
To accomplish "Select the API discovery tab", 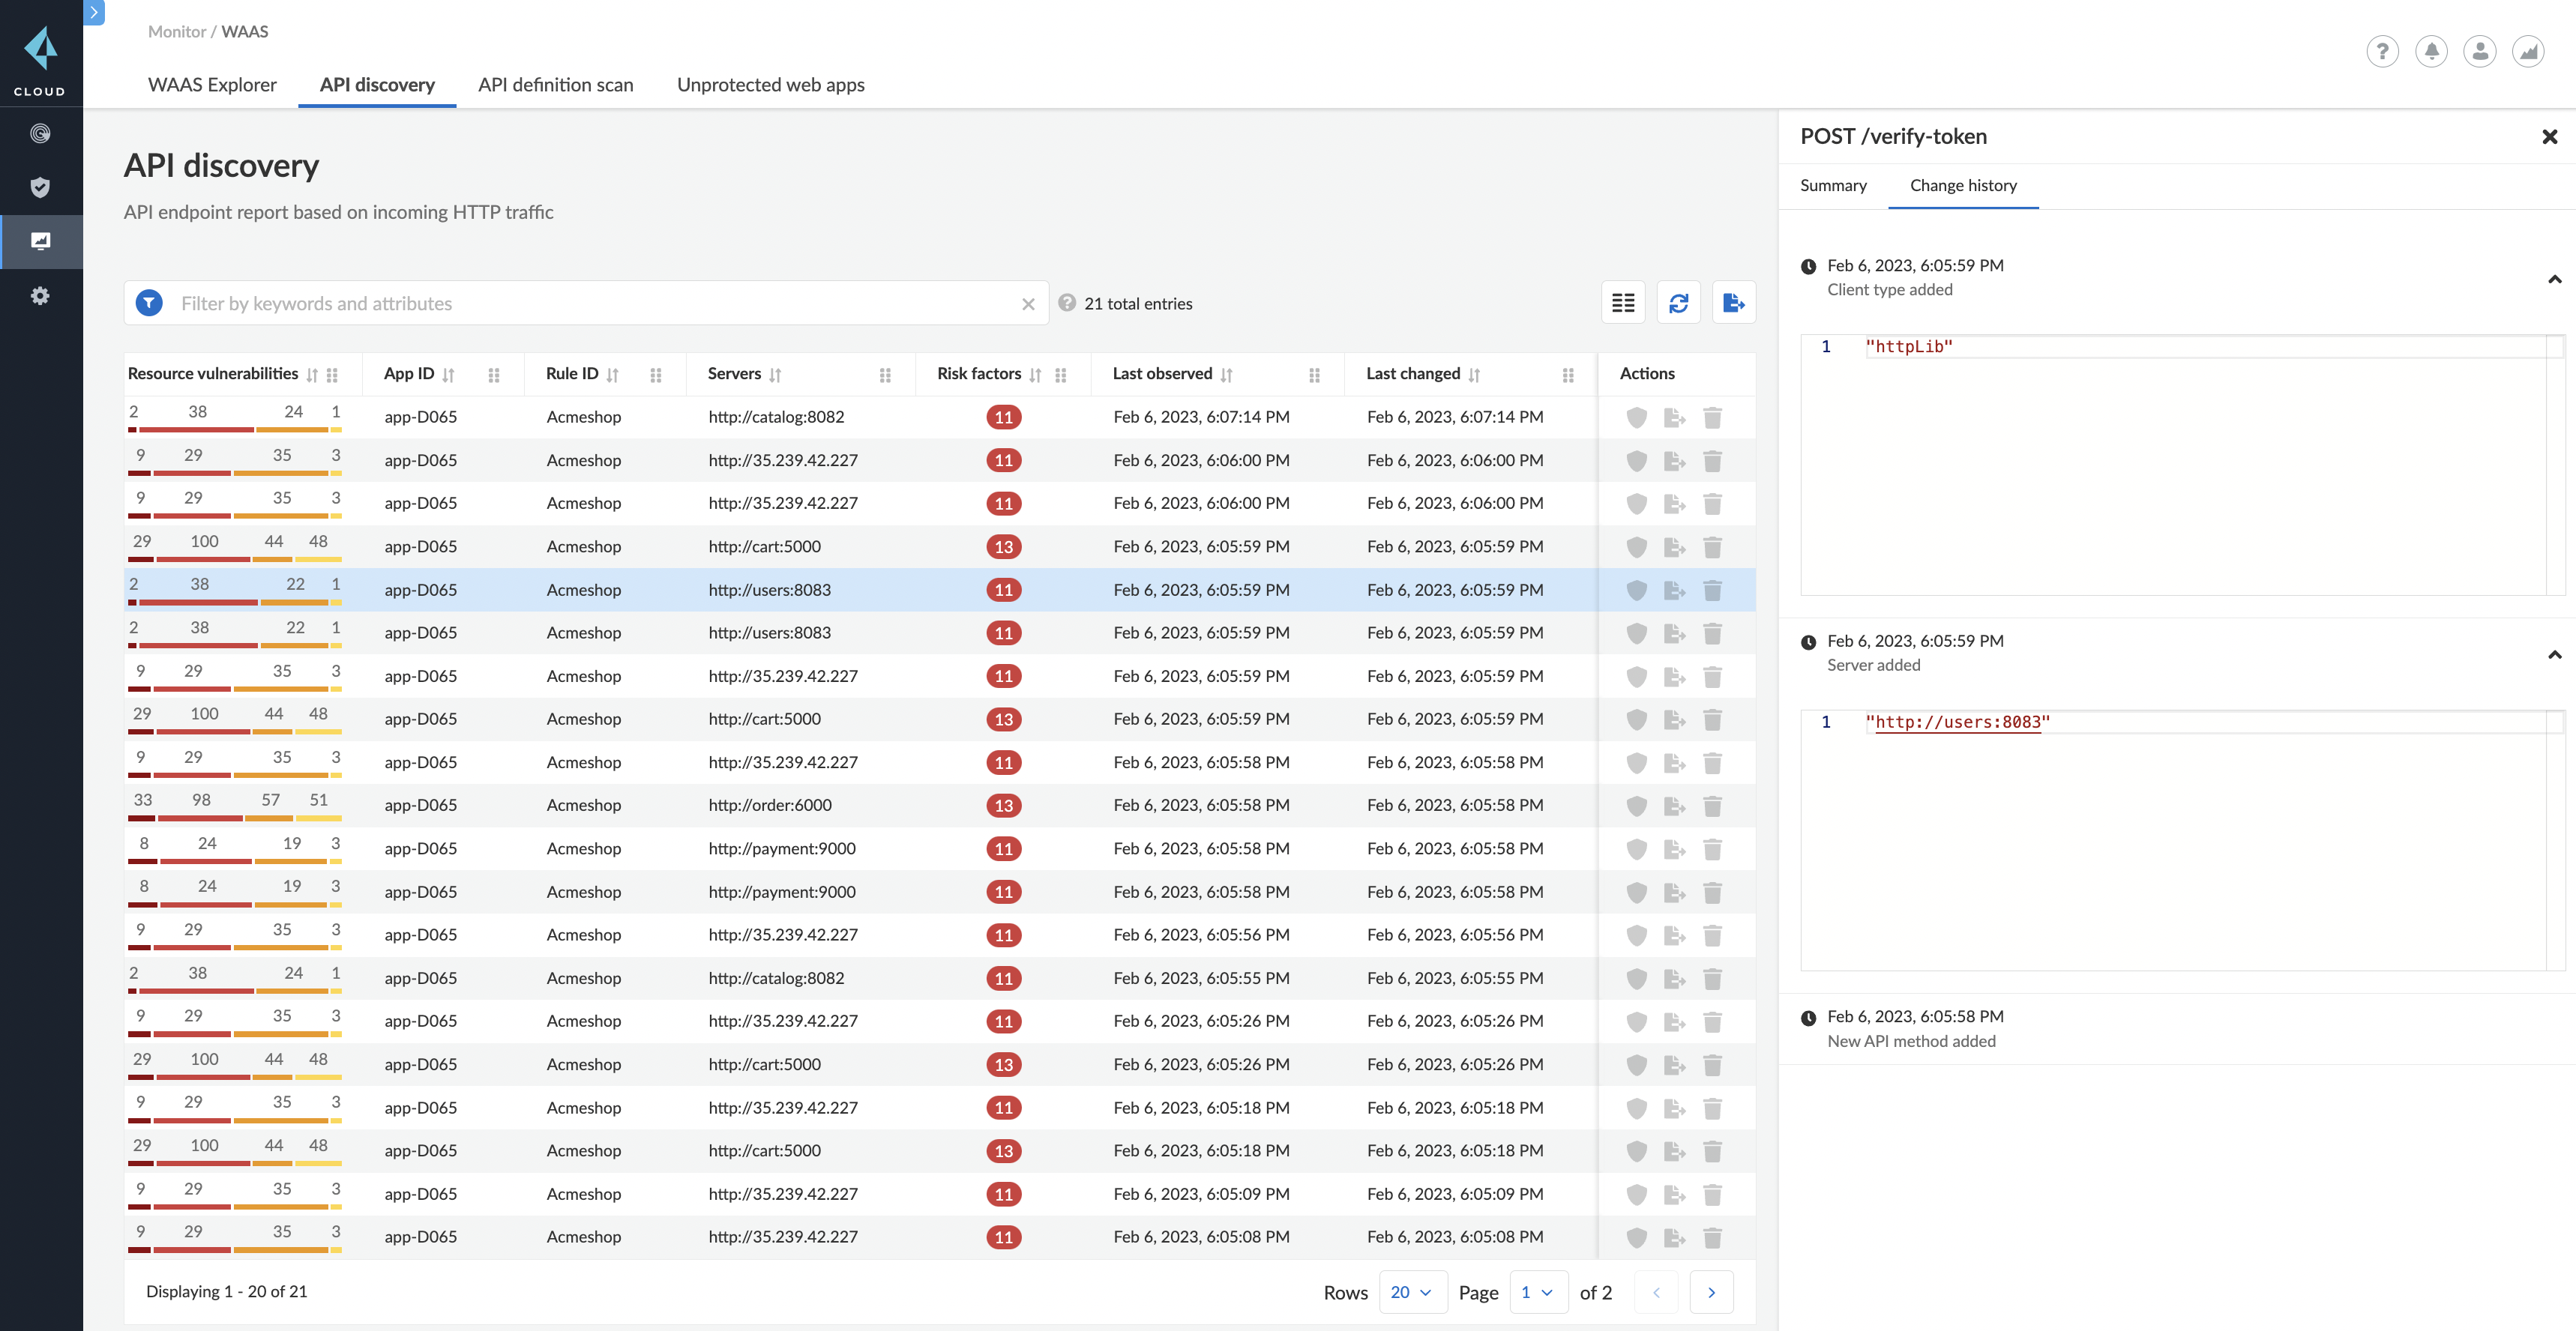I will [x=377, y=85].
